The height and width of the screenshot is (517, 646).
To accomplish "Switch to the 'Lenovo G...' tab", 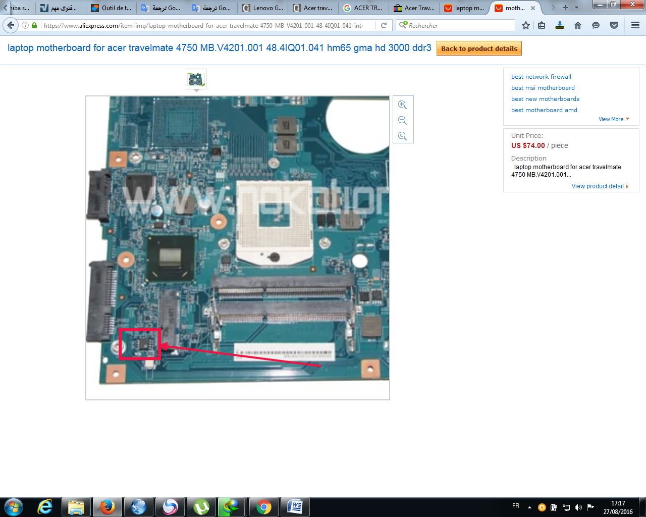I will pos(262,8).
